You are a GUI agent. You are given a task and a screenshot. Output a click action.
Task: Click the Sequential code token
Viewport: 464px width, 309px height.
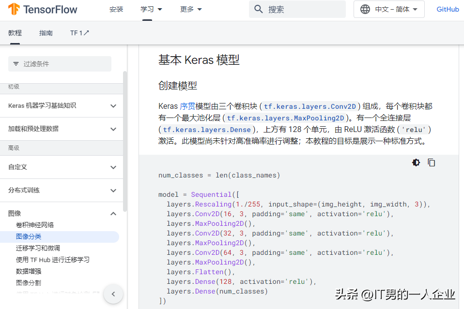tap(211, 194)
